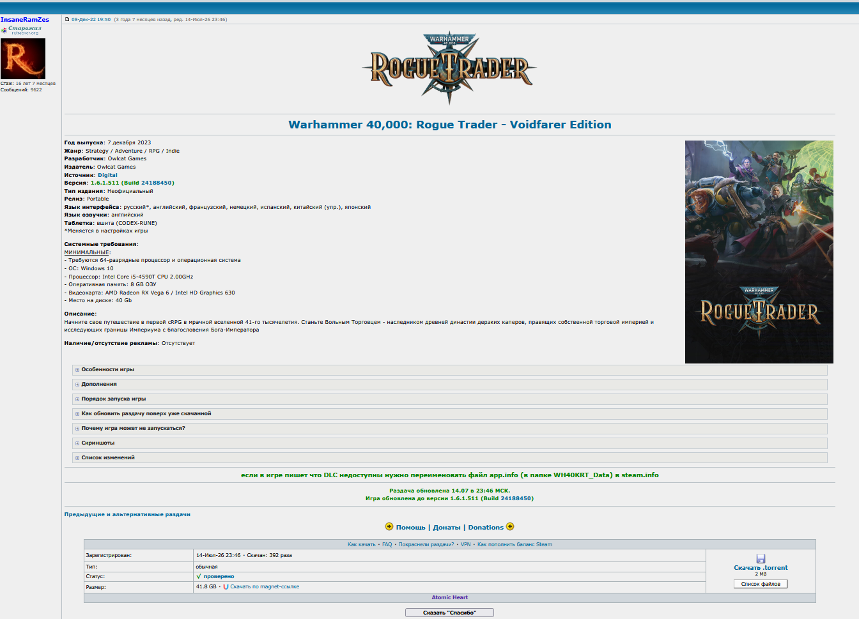Open the FAQ link
Viewport: 859px width, 619px height.
[387, 544]
